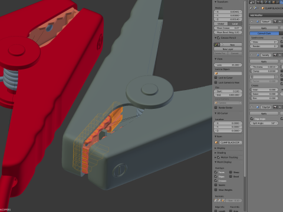Select Catmull-Clark subdivision type
The width and height of the screenshot is (283, 212).
click(264, 34)
